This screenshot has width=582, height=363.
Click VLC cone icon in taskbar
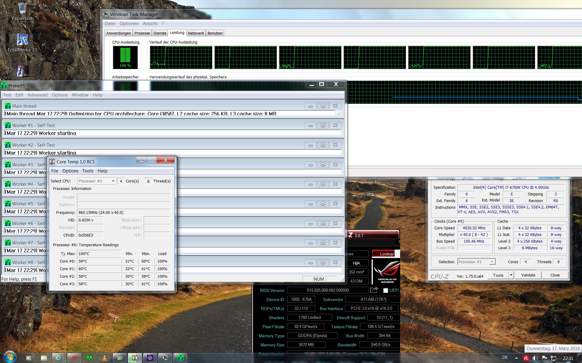point(105,358)
